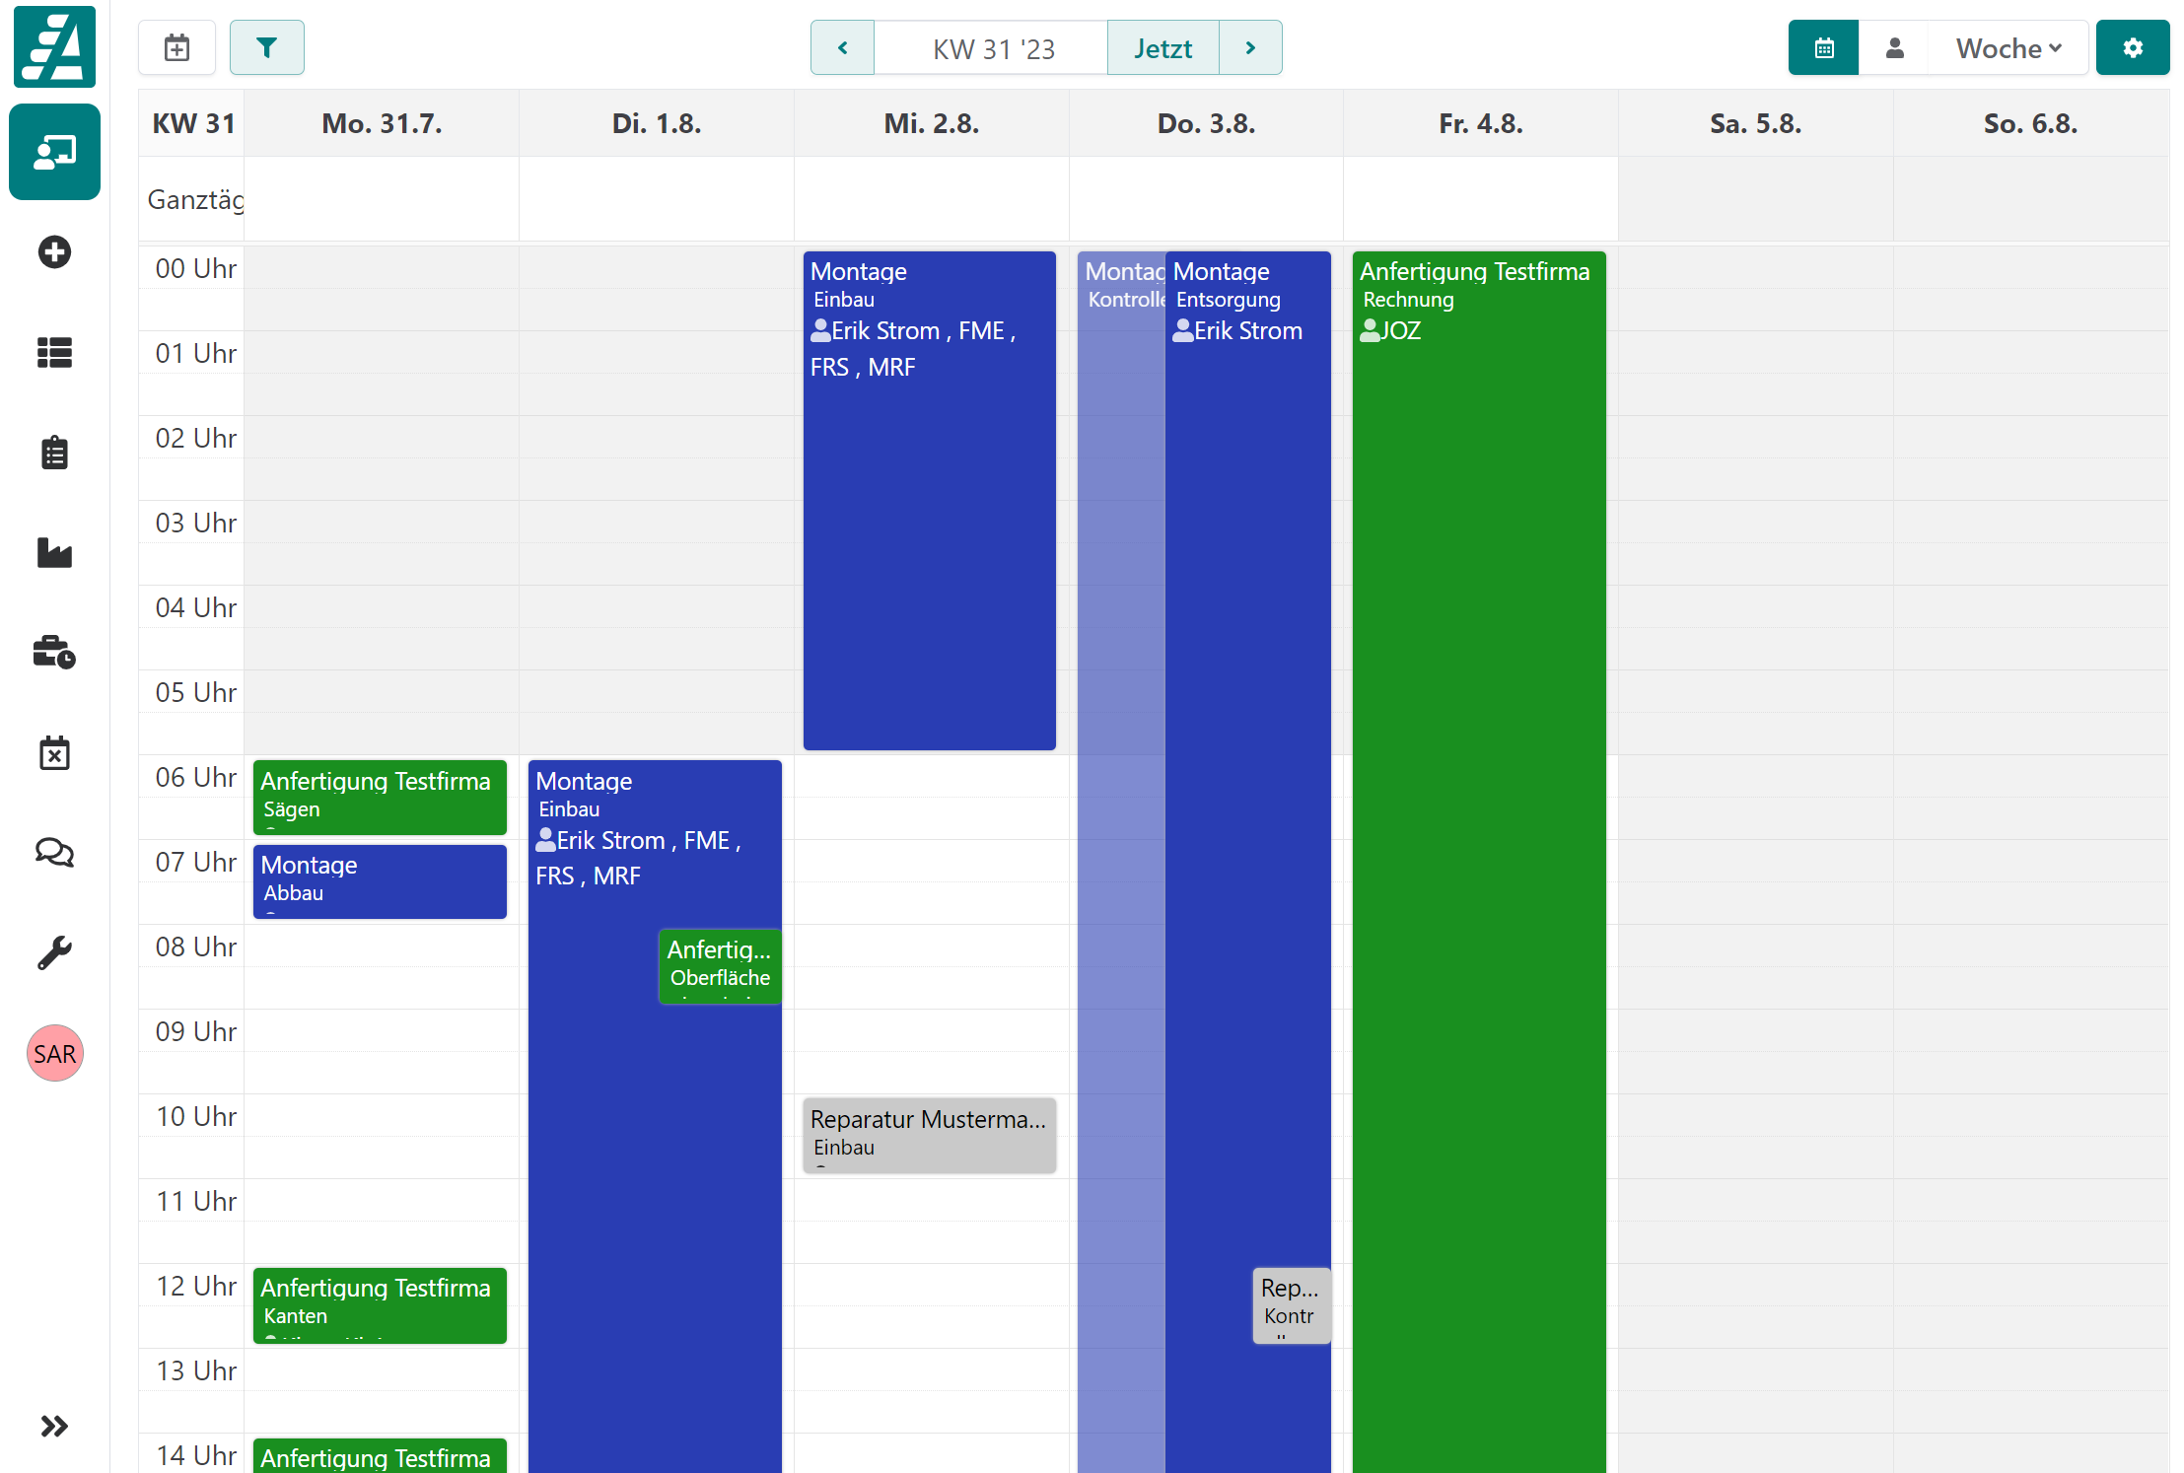The width and height of the screenshot is (2184, 1473).
Task: Open the chat messages sidebar icon
Action: pos(54,853)
